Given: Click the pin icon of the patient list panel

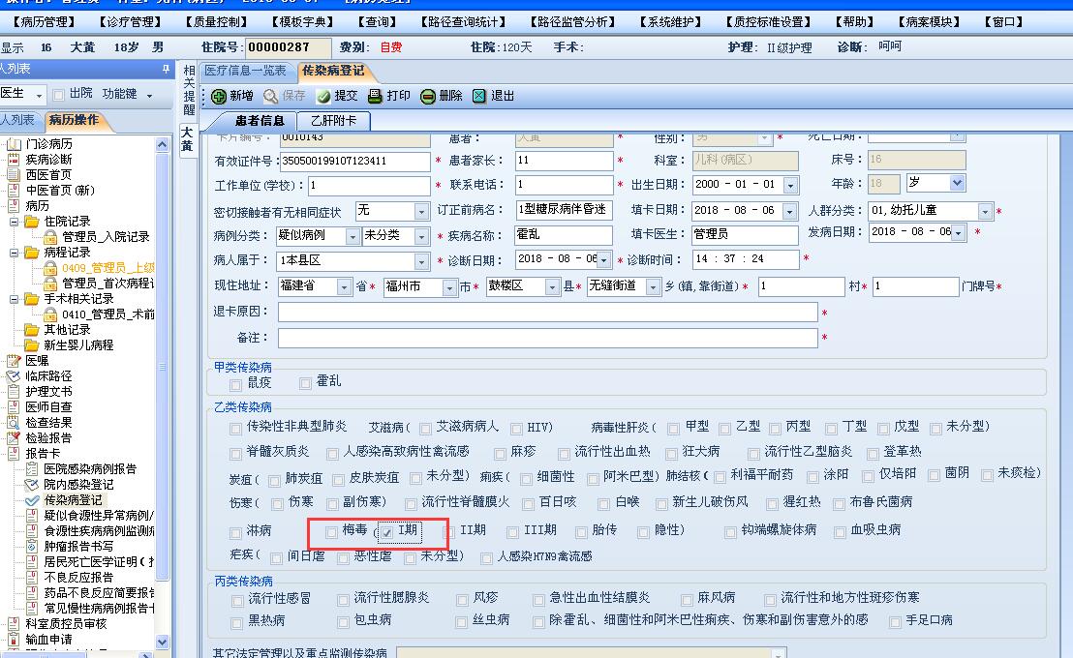Looking at the screenshot, I should tap(166, 69).
